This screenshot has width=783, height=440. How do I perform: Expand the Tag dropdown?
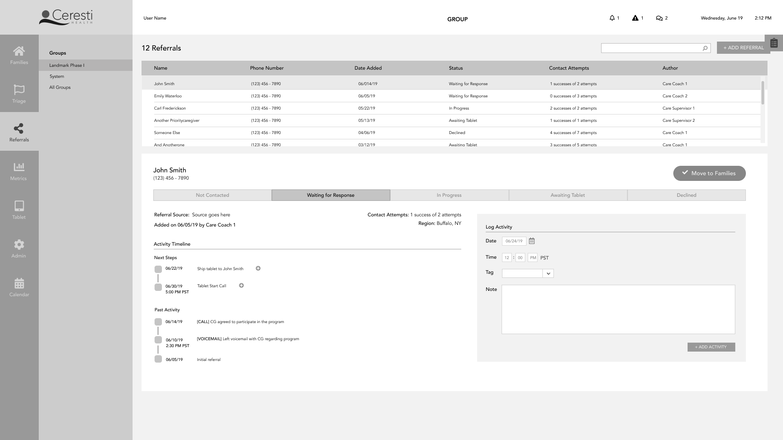(x=549, y=273)
